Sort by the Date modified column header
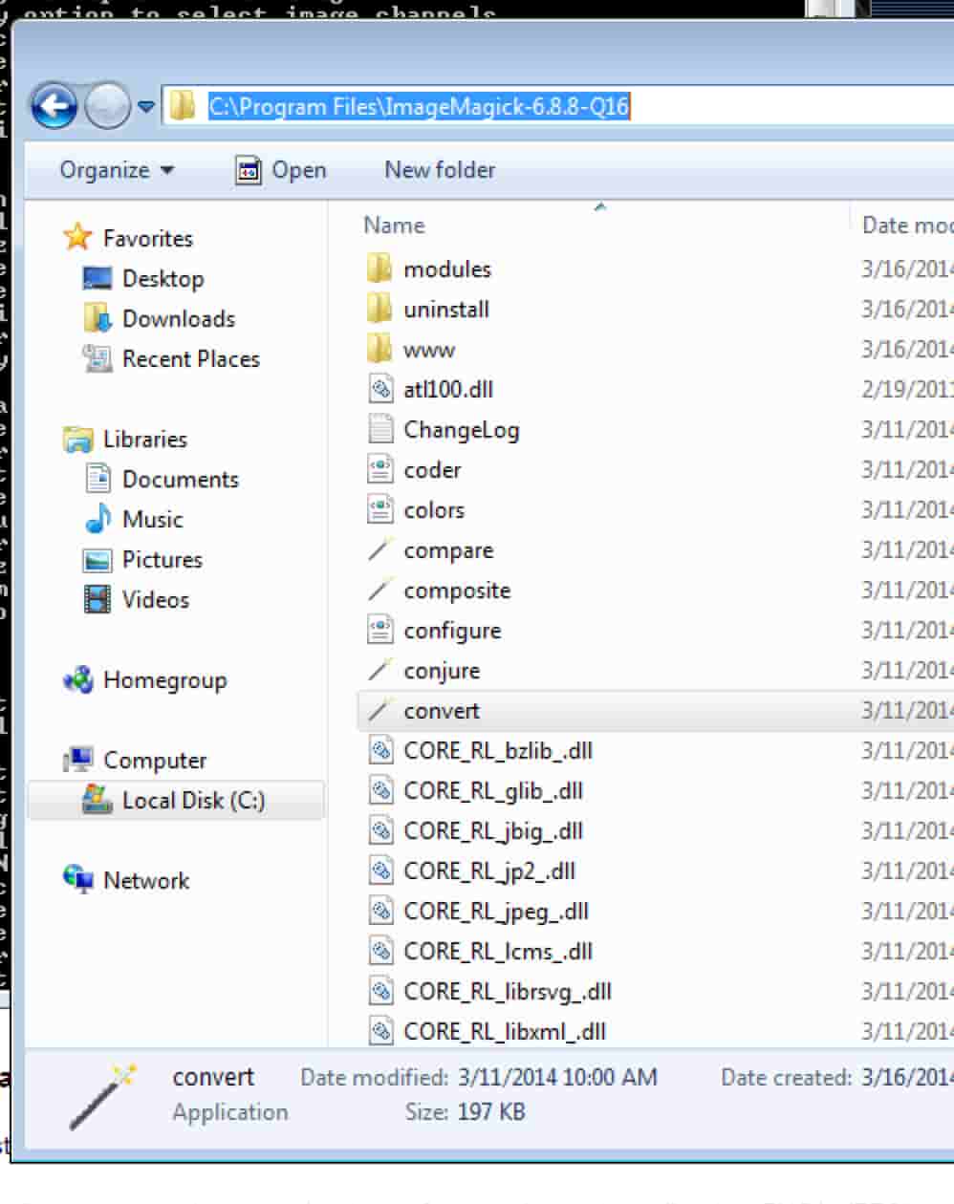The height and width of the screenshot is (1204, 954). [905, 226]
